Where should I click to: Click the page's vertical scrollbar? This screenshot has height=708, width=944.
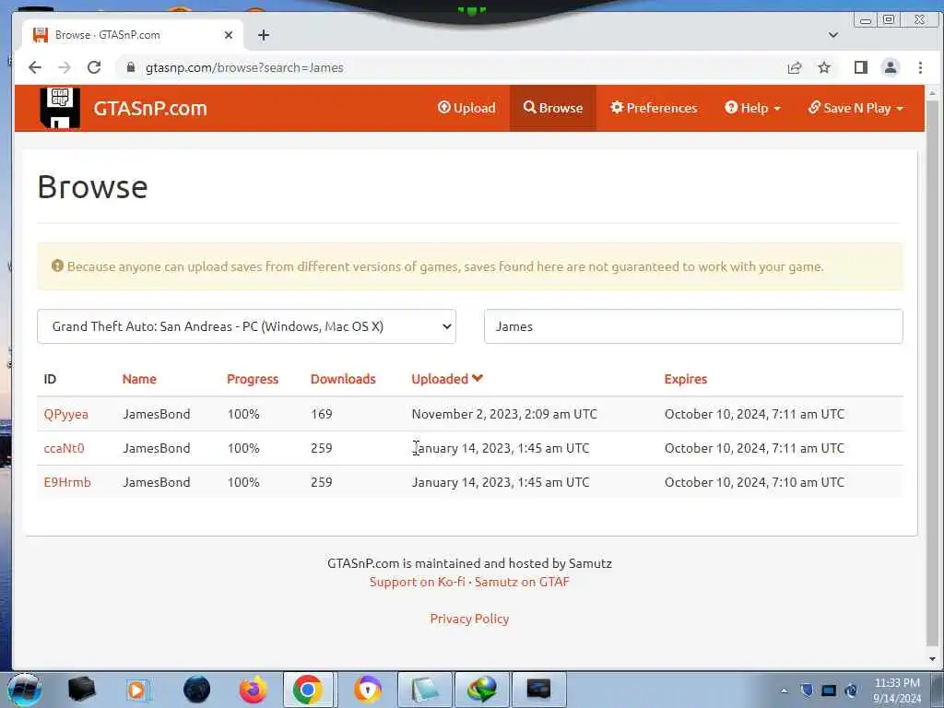[933, 373]
